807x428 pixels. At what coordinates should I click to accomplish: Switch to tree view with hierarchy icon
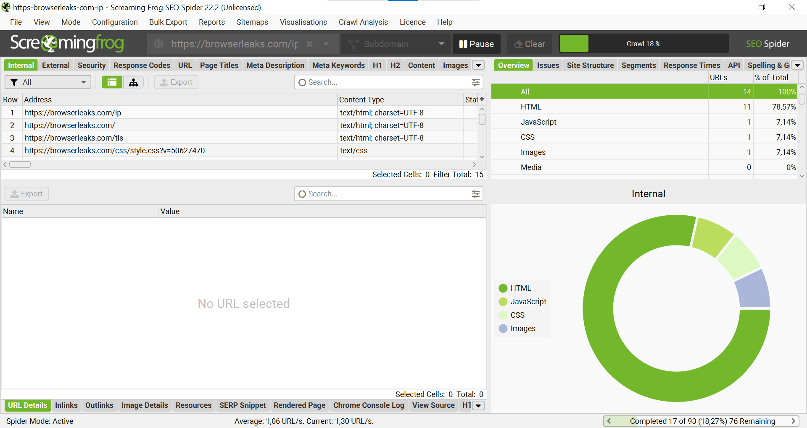pos(133,82)
